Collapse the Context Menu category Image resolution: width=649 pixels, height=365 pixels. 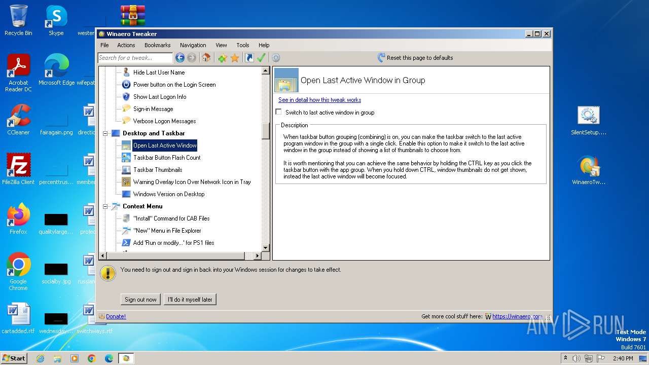(106, 206)
